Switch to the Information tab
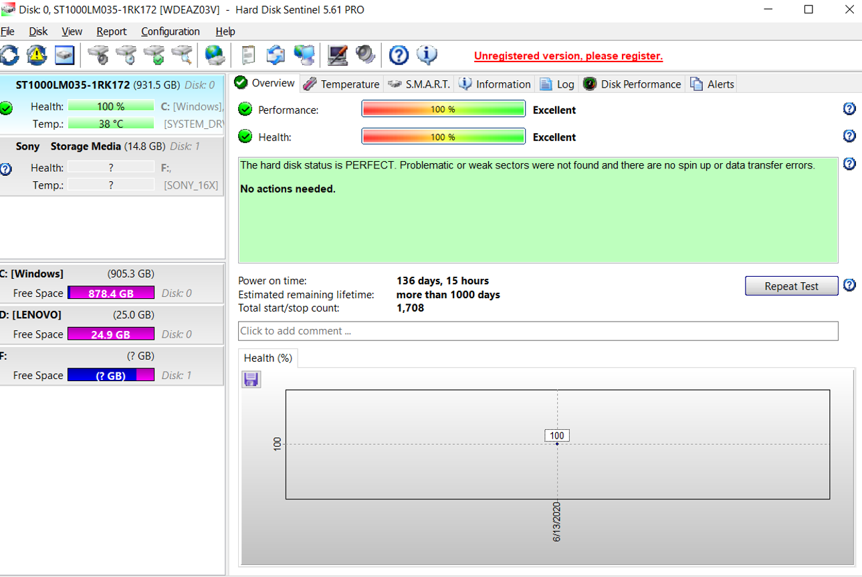This screenshot has width=862, height=577. pos(494,84)
